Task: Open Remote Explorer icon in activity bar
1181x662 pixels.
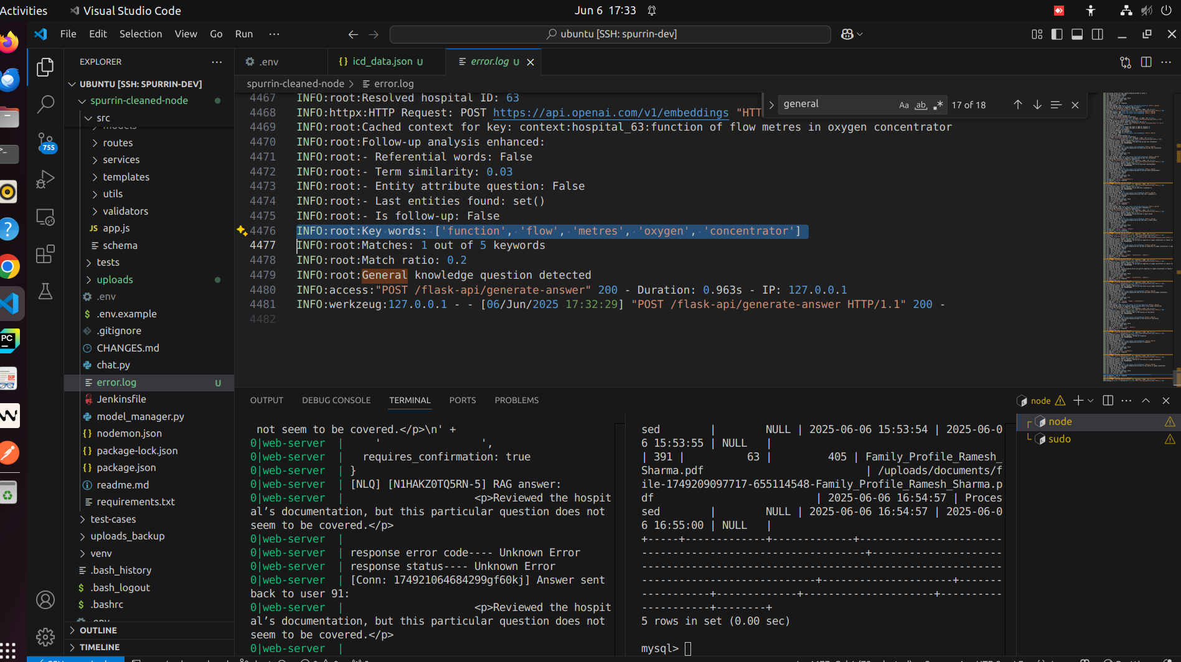Action: [45, 217]
